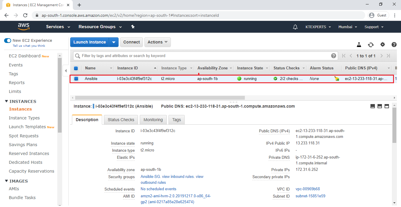Toggle New EC2 Experience switch

(x=7, y=40)
